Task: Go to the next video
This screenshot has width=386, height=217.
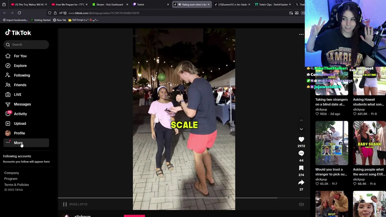Action: [301, 129]
